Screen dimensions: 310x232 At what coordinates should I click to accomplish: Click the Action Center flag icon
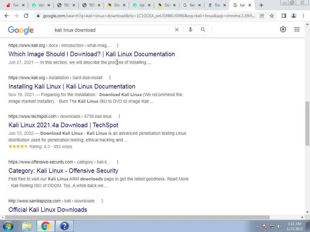pyautogui.click(x=265, y=226)
